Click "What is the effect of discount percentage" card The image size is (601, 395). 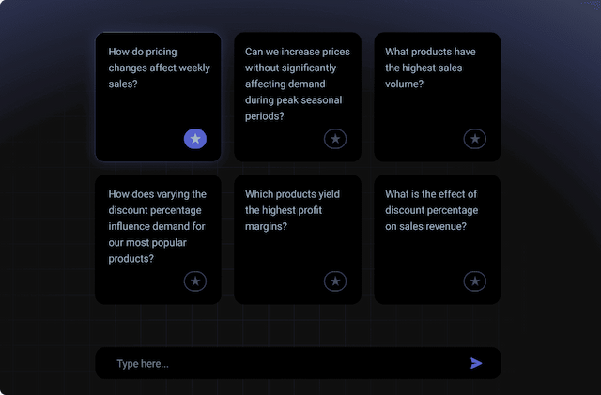click(x=437, y=210)
